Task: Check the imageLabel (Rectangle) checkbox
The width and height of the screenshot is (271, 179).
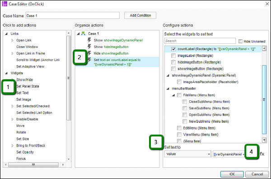Action: coord(173,56)
